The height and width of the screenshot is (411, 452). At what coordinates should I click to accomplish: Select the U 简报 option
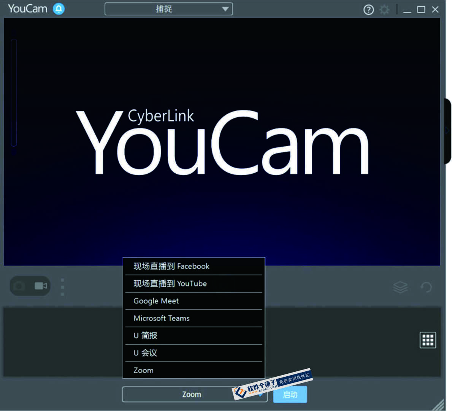pos(194,336)
